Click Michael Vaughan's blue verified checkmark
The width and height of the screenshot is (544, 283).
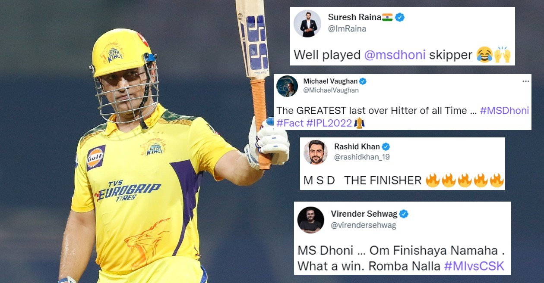pos(363,81)
